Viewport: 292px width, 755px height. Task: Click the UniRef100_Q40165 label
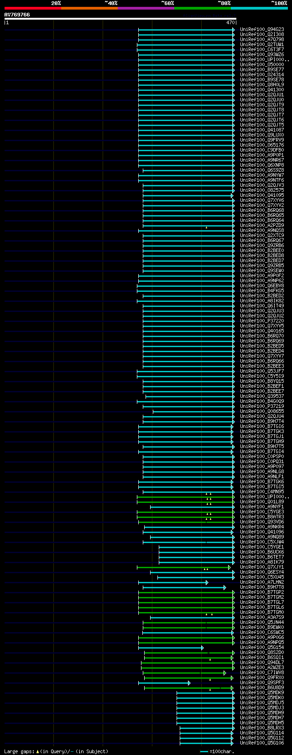pos(262,331)
